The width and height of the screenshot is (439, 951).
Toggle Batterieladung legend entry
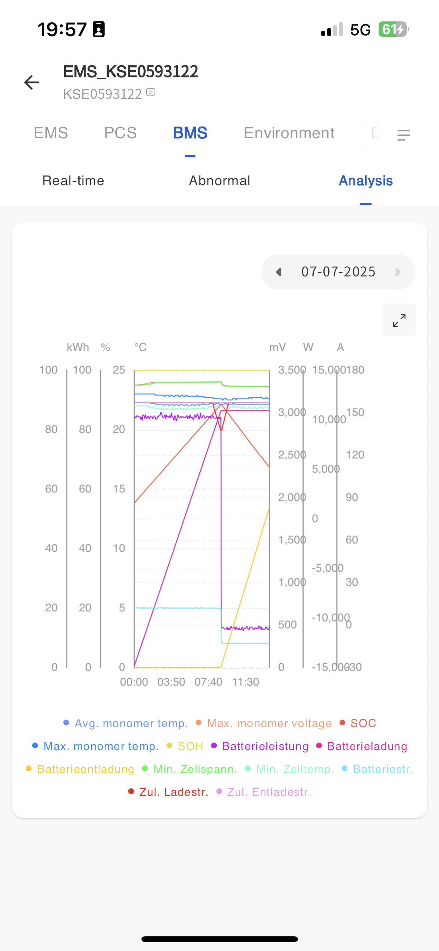[367, 746]
